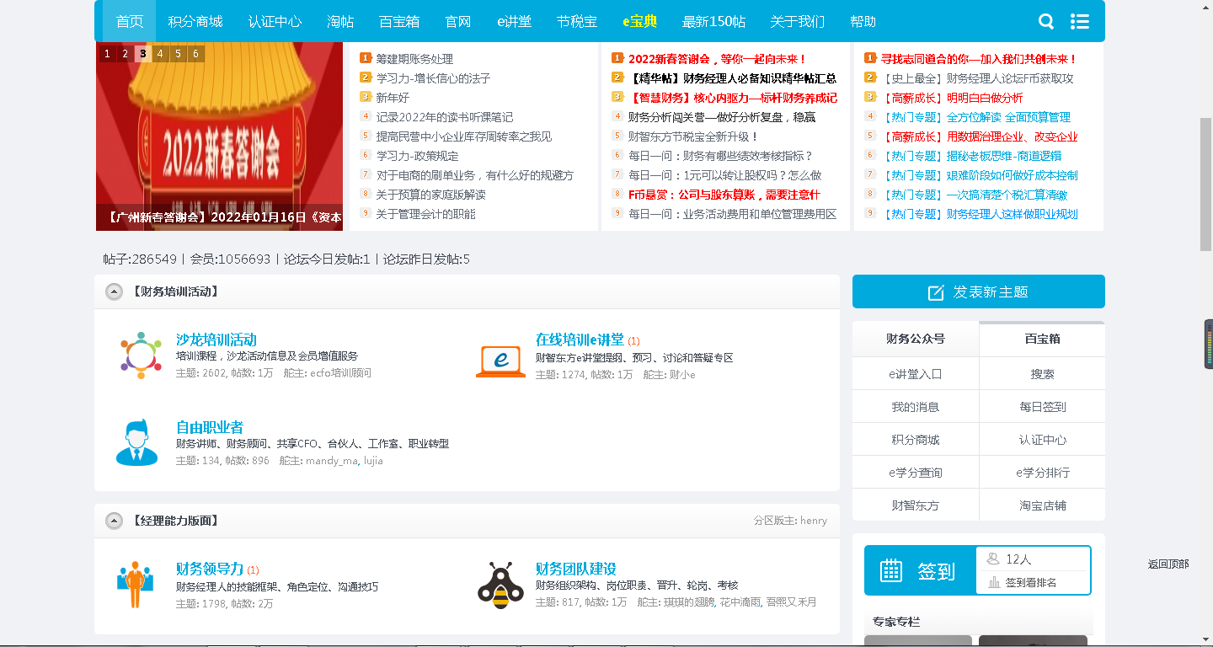Open 最新150帖 in the navigation bar
Image resolution: width=1213 pixels, height=647 pixels.
point(713,22)
